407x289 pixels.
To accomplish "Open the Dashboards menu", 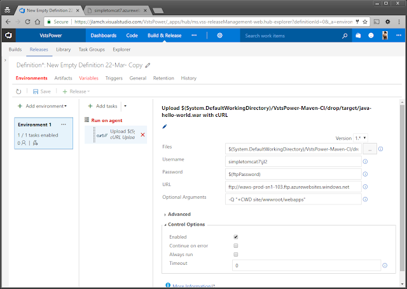I will [x=103, y=36].
